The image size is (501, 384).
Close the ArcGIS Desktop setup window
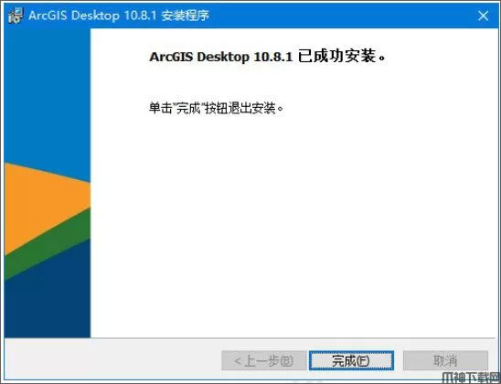483,16
